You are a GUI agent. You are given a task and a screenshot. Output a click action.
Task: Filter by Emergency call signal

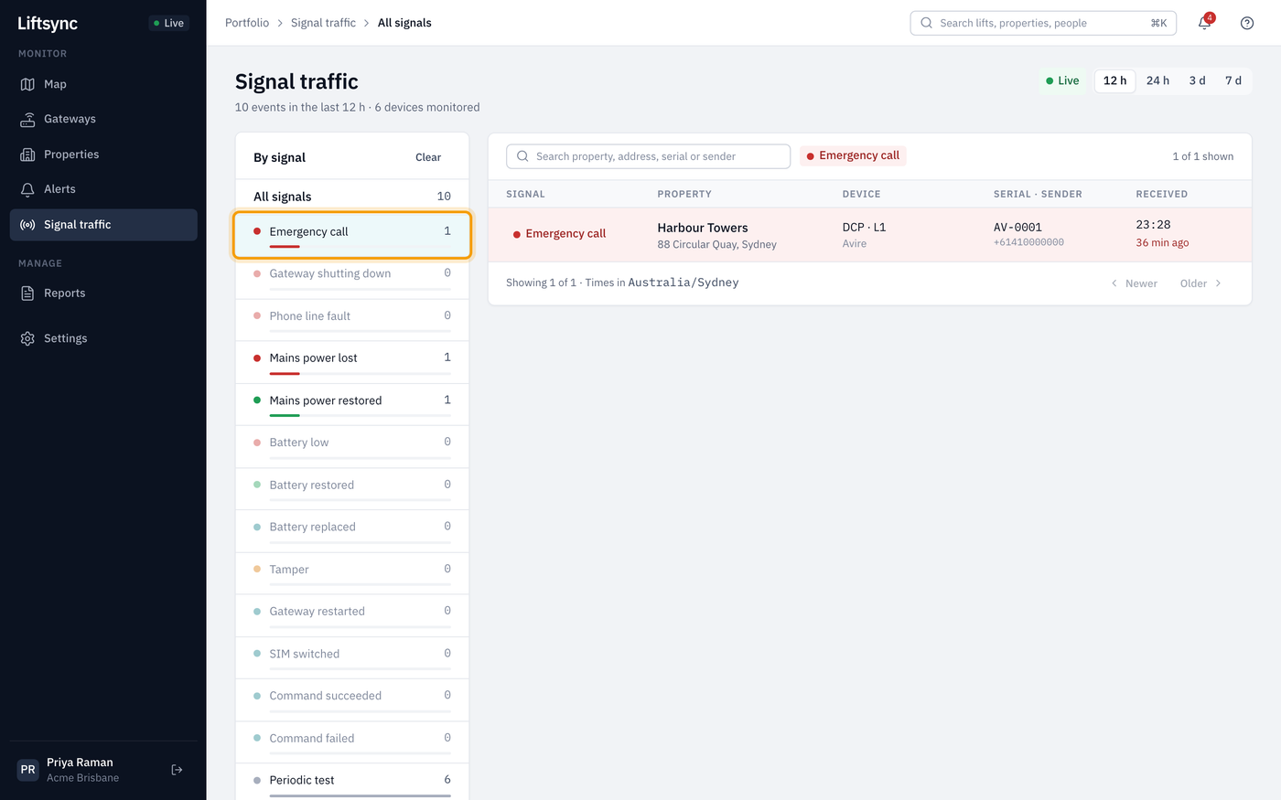(x=352, y=235)
